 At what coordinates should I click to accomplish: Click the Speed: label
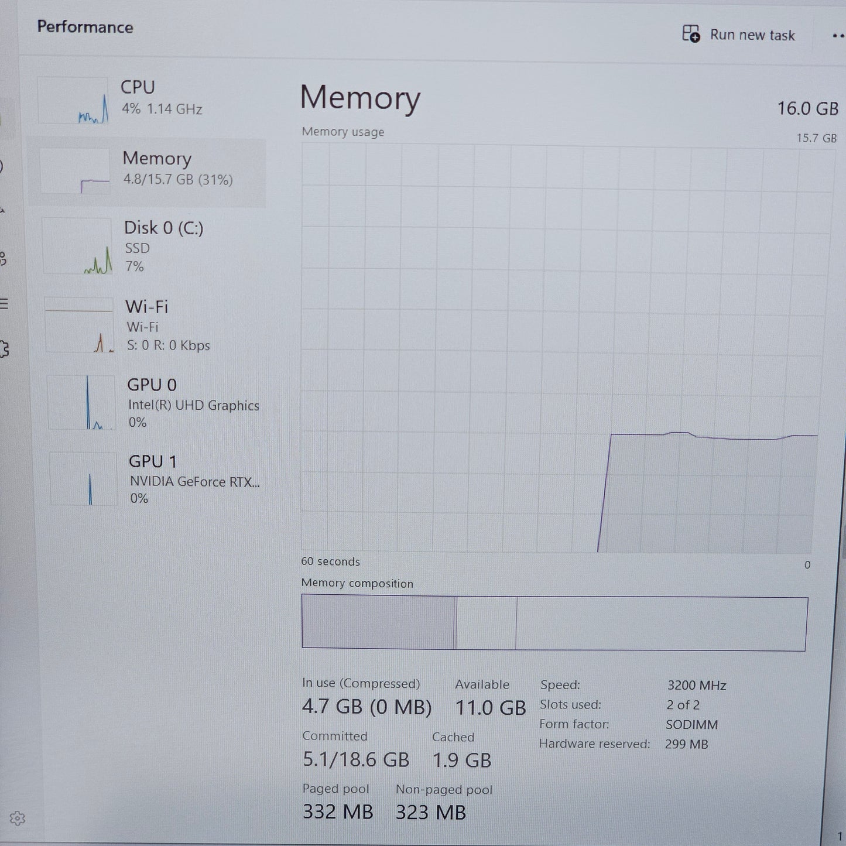[560, 684]
